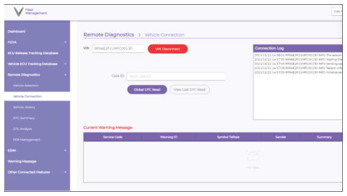The height and width of the screenshot is (196, 347).
Task: Open the Dashboard page
Action: pos(17,32)
